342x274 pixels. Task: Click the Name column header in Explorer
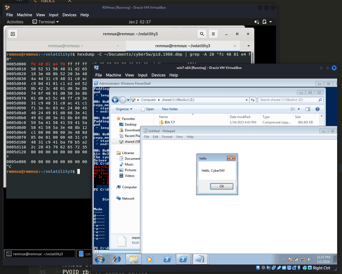(x=163, y=117)
